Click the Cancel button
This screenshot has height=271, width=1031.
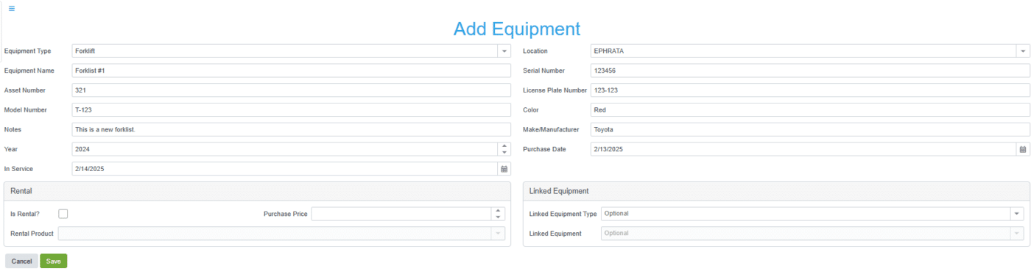pos(21,261)
